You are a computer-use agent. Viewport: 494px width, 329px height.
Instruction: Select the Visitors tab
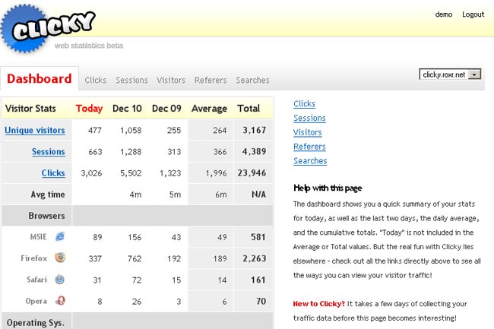point(171,81)
